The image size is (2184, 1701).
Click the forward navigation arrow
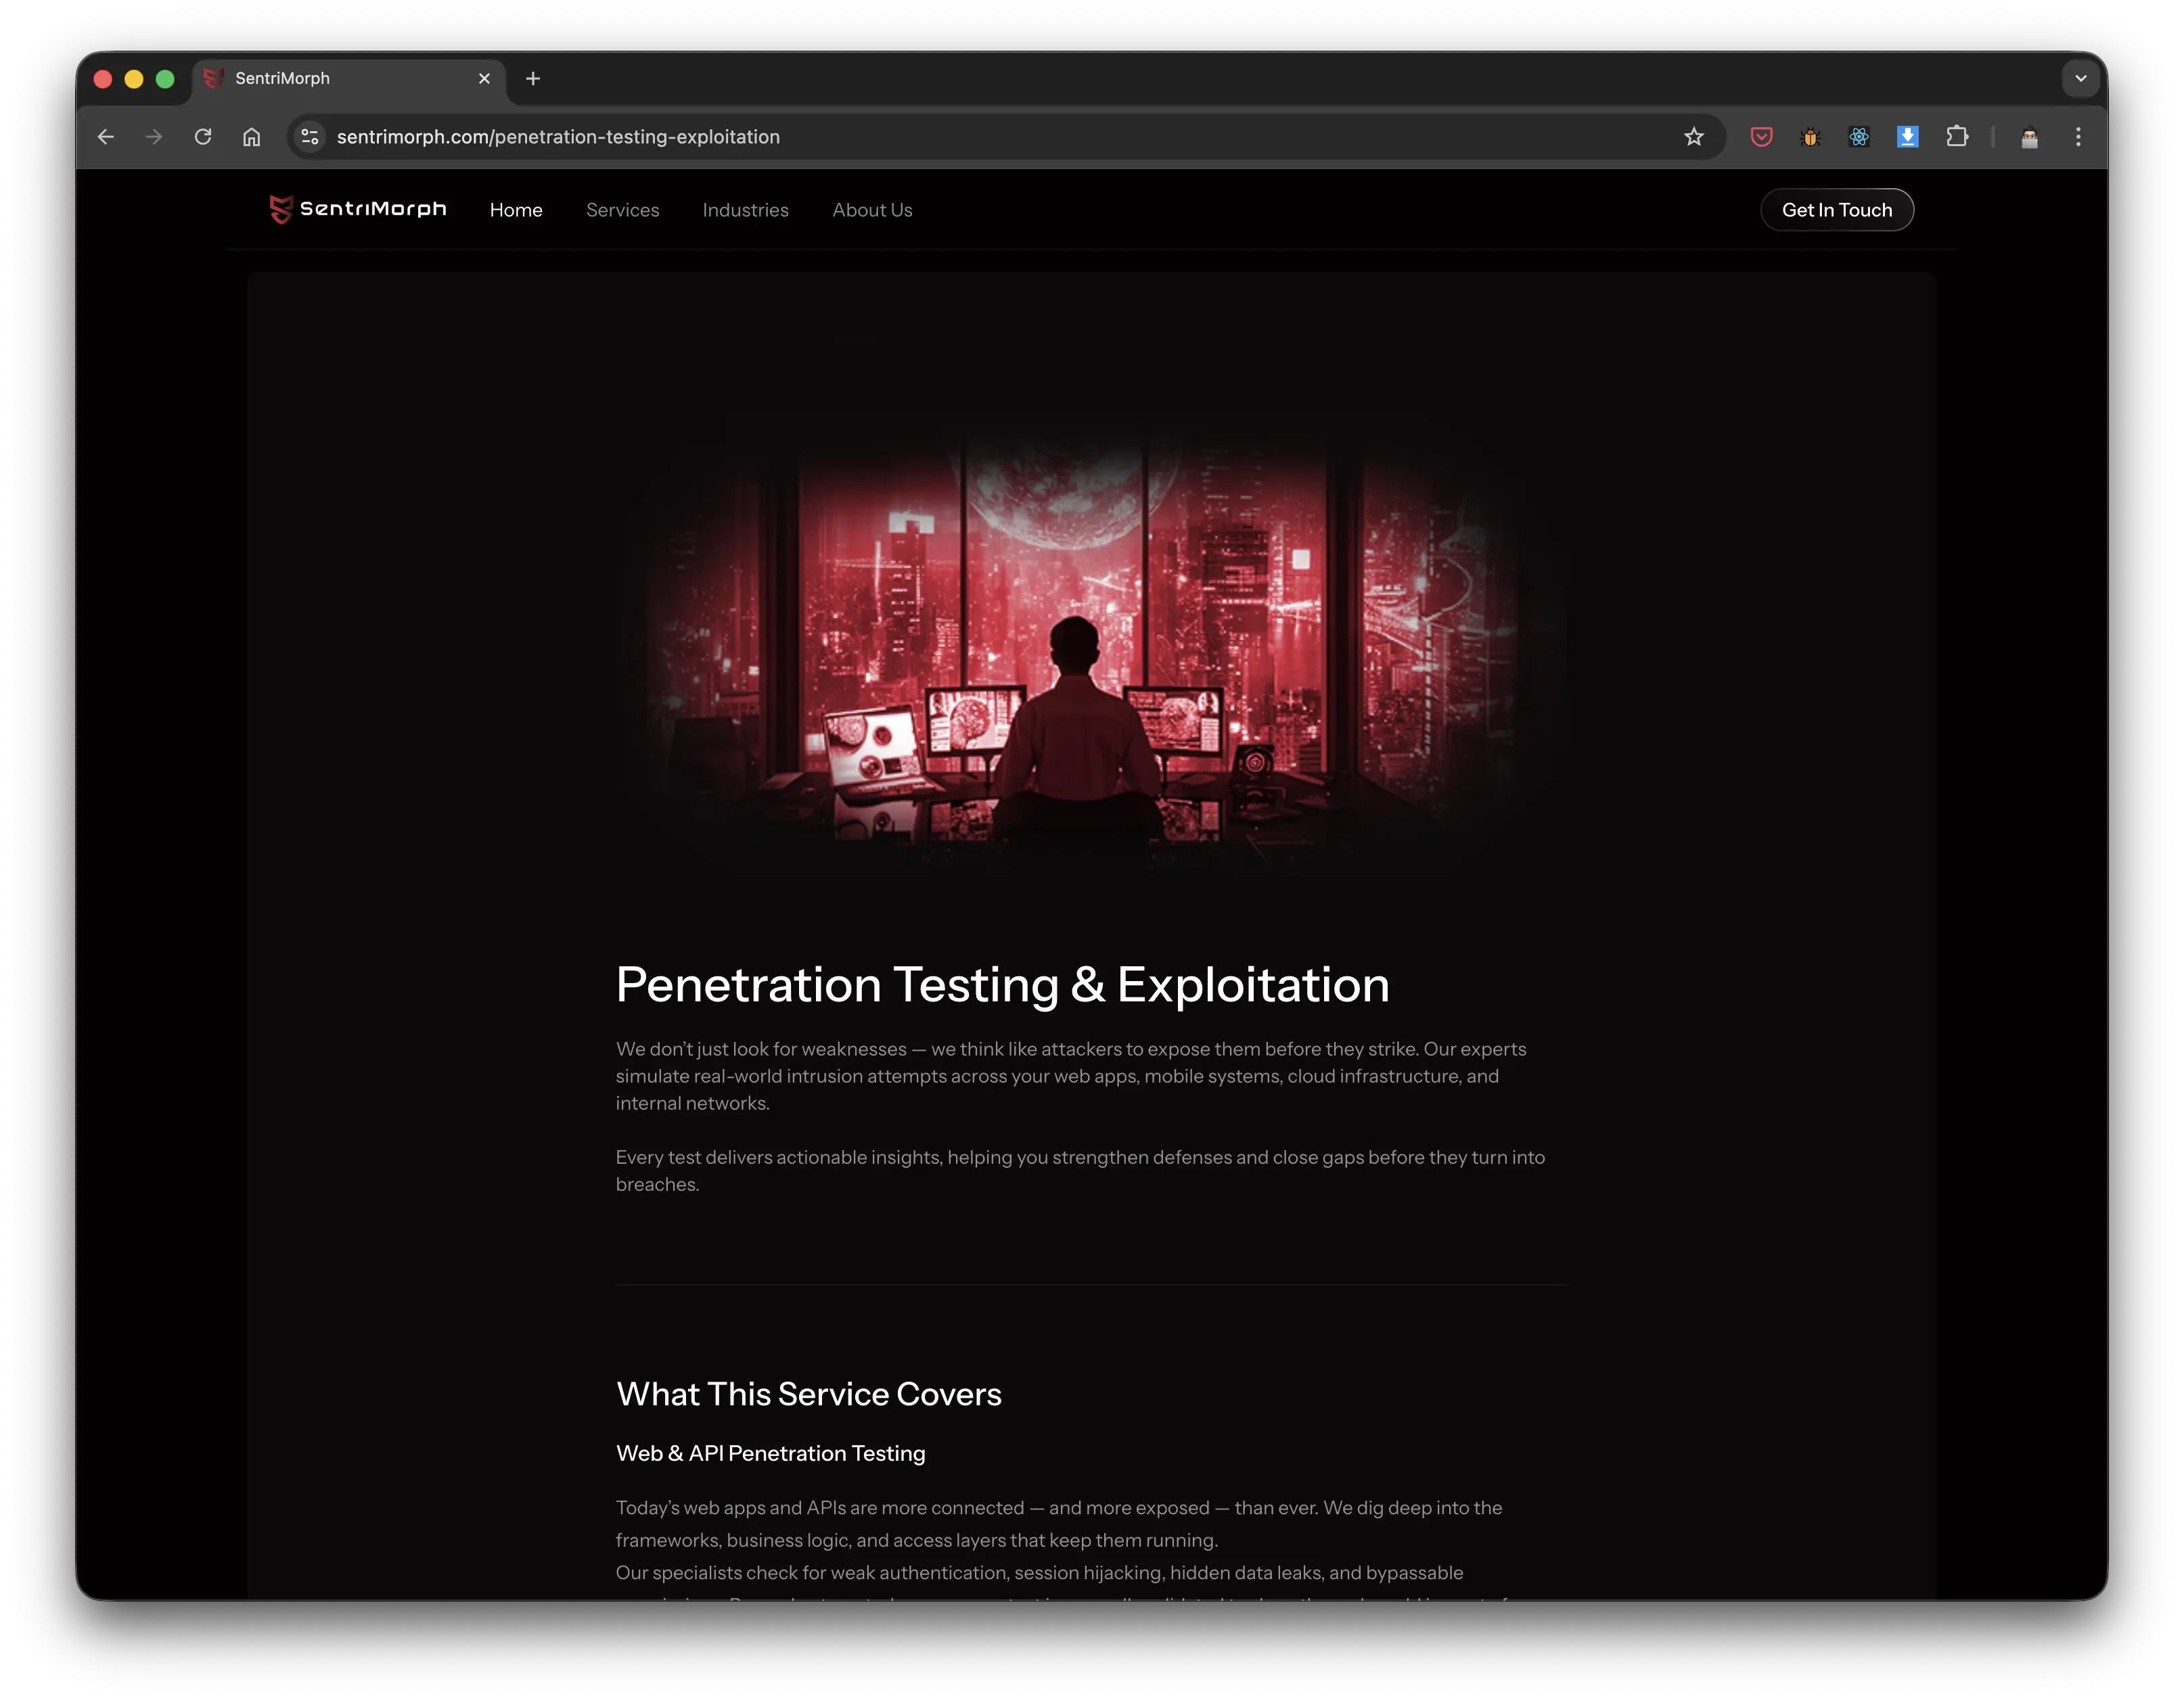coord(154,137)
